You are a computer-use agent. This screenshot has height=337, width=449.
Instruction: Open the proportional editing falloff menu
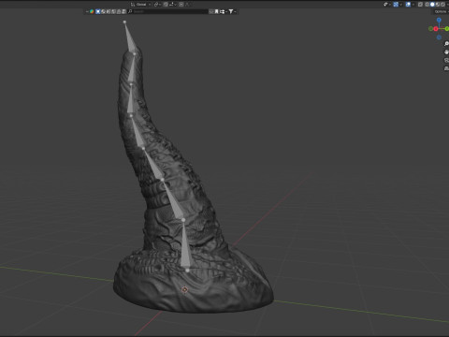click(x=188, y=5)
